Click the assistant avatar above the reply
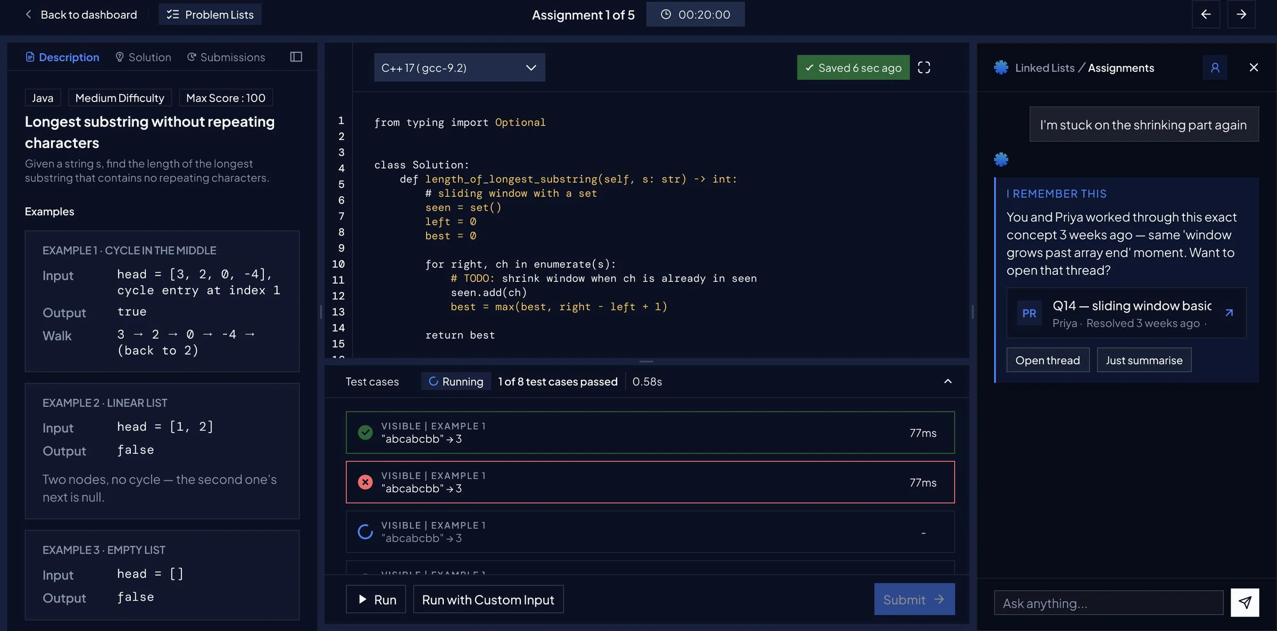Image resolution: width=1277 pixels, height=631 pixels. [x=1001, y=159]
